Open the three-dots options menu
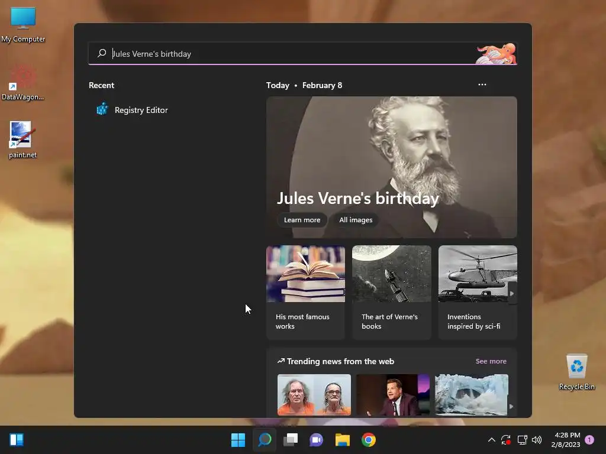This screenshot has width=606, height=454. click(482, 85)
